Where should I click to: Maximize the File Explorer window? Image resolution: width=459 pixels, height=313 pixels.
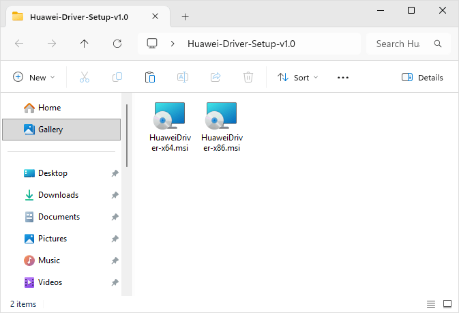[x=411, y=10]
